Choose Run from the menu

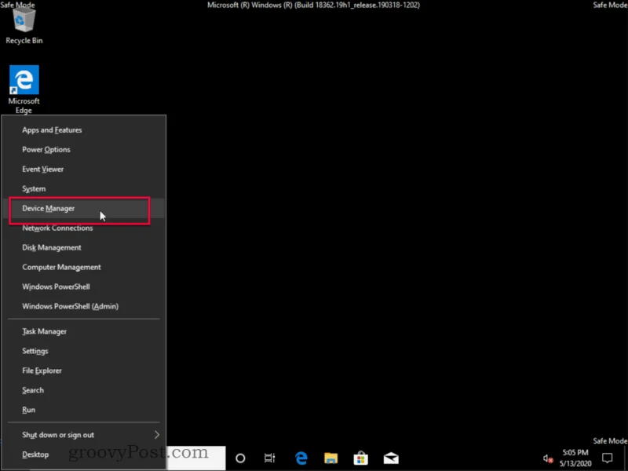tap(84, 410)
